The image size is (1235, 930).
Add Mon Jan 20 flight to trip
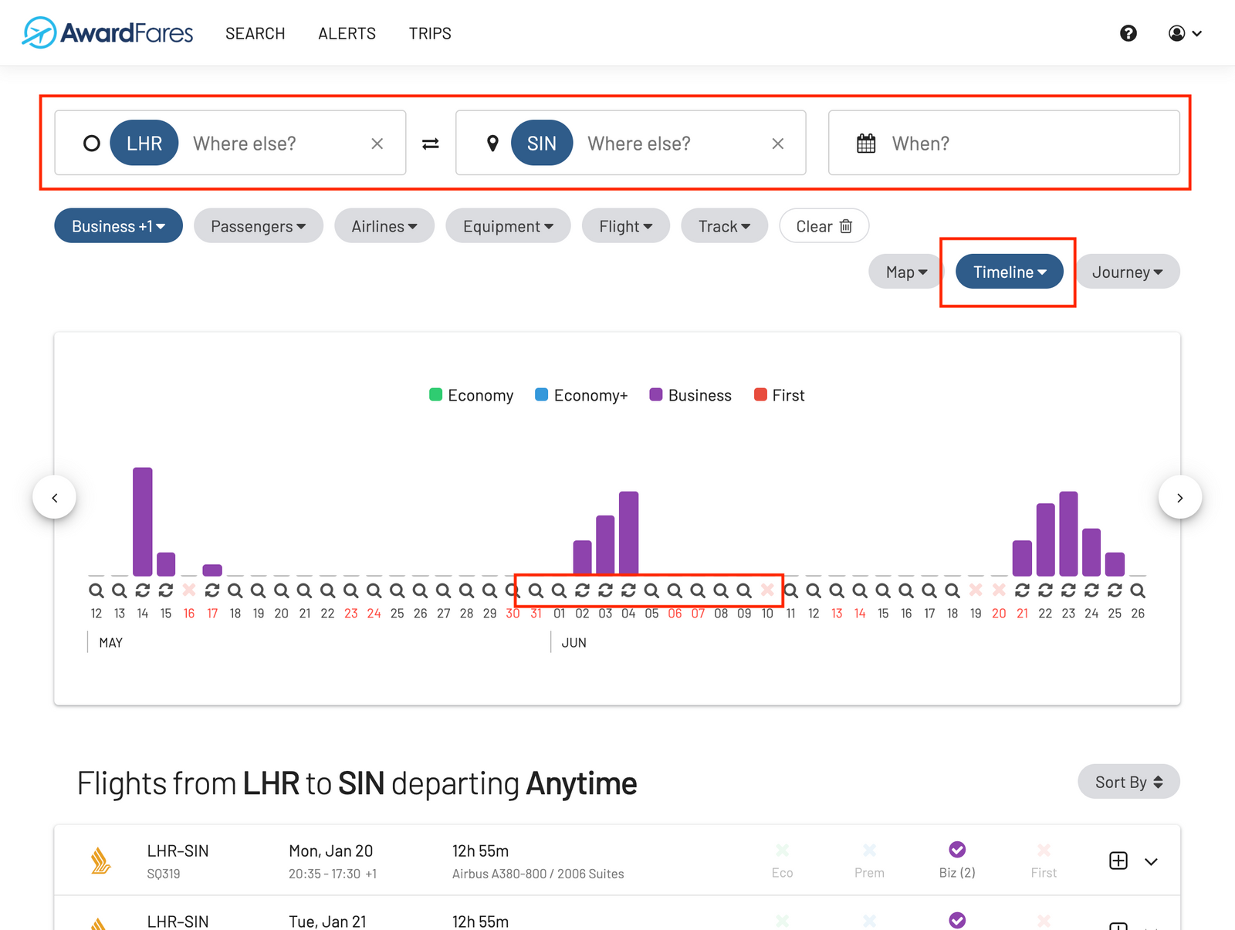1118,861
